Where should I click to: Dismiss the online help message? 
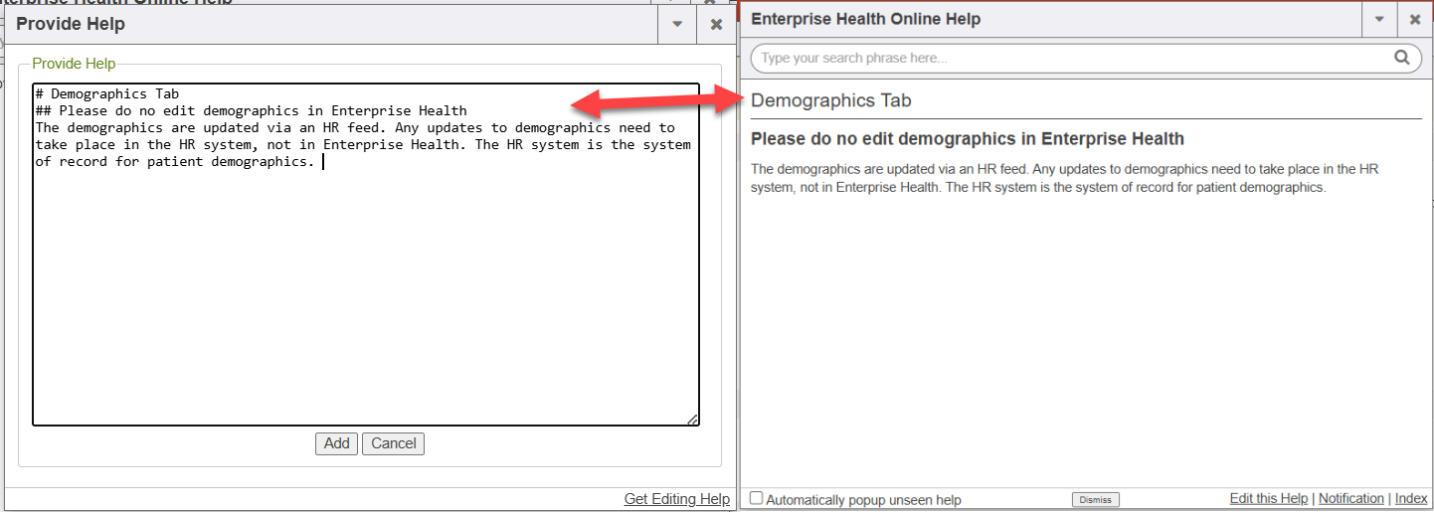tap(1095, 500)
